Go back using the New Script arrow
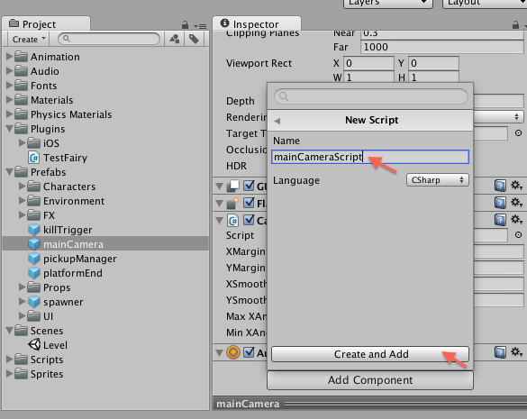This screenshot has height=419, width=527. point(277,121)
